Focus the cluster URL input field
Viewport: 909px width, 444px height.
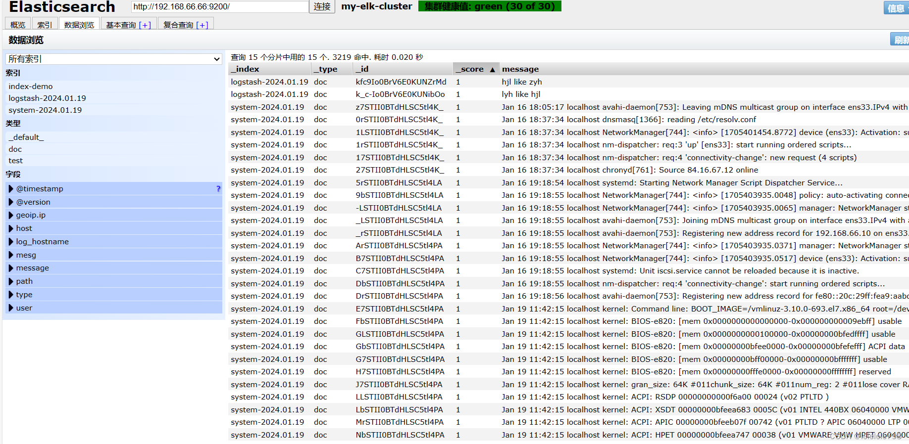pos(220,6)
